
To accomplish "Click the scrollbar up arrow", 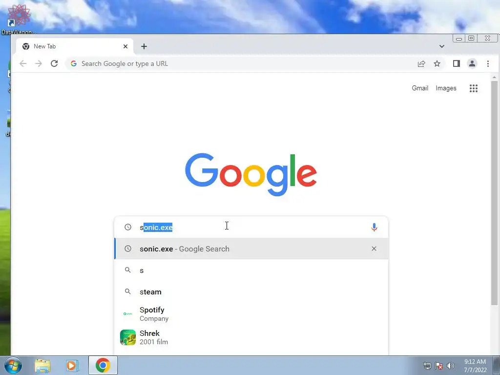I will 494,77.
